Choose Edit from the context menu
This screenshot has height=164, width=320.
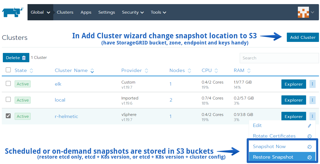point(282,125)
